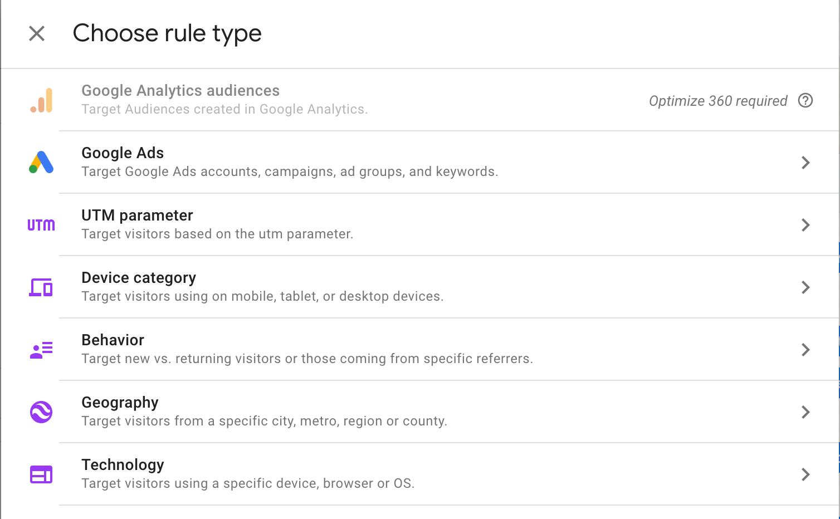
Task: Select the Behavior rule title
Action: point(113,340)
